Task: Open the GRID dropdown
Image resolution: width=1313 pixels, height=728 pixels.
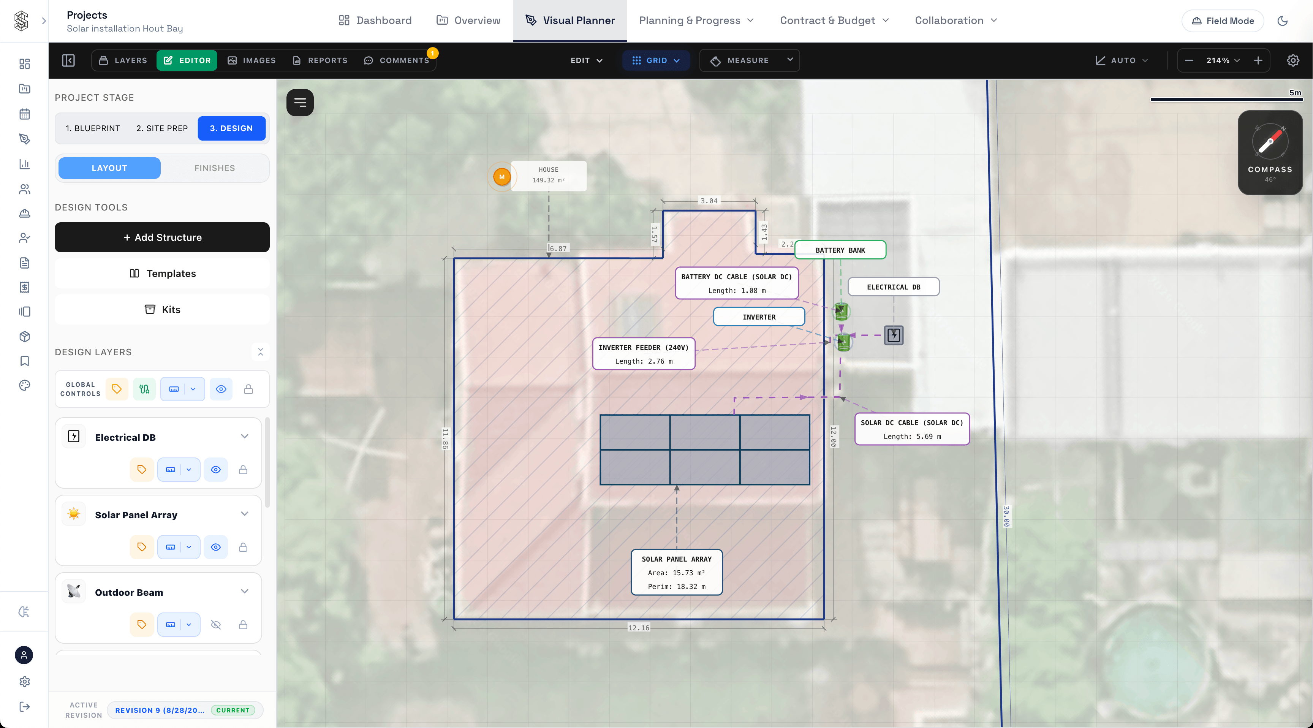Action: pyautogui.click(x=656, y=60)
